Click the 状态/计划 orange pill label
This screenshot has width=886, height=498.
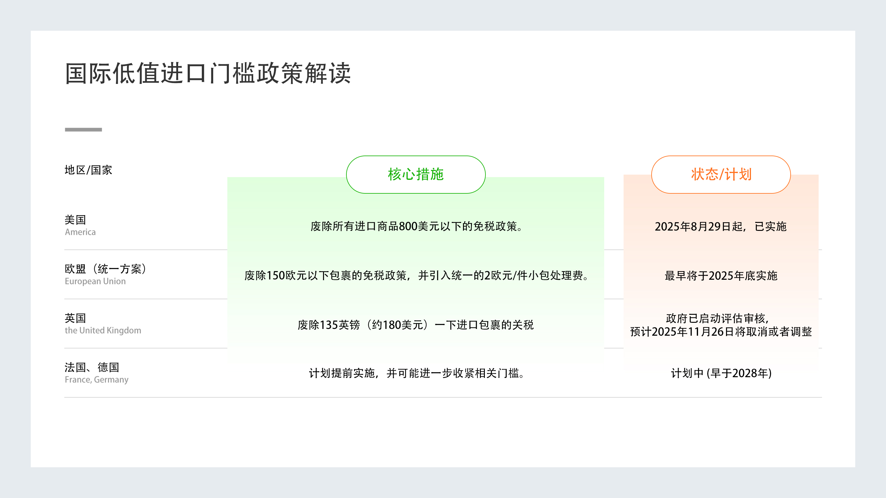tap(721, 175)
